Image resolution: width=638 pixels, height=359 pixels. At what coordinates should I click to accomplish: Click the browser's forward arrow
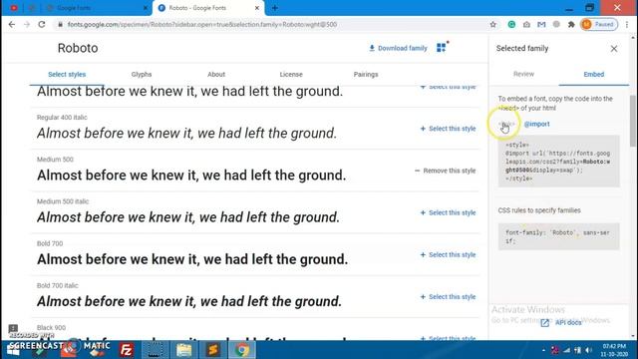pos(27,24)
